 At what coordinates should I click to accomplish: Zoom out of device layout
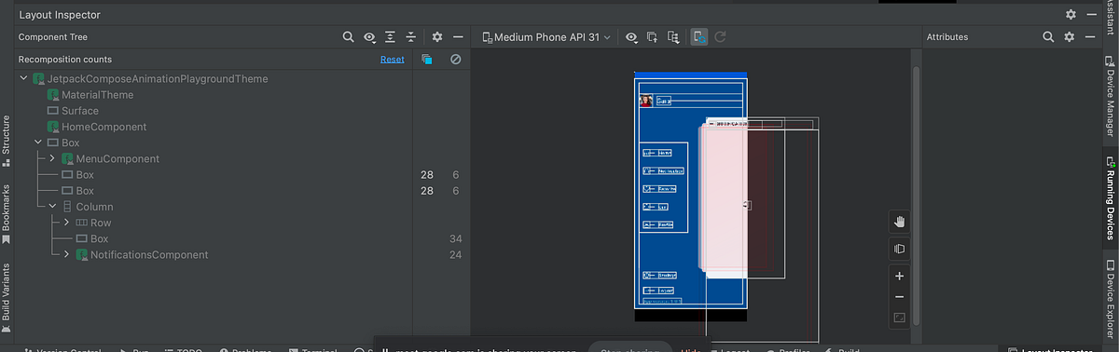899,297
